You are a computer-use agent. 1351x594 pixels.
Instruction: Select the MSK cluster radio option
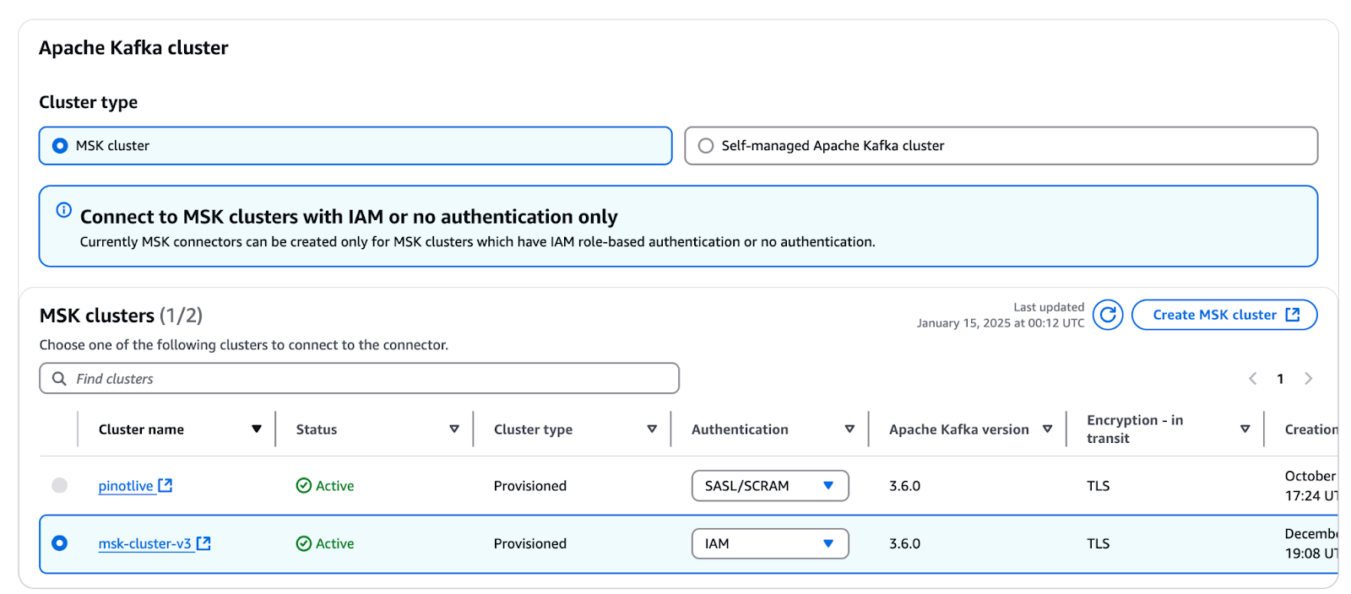(x=60, y=146)
